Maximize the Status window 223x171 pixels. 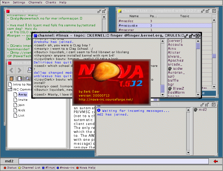104,11
